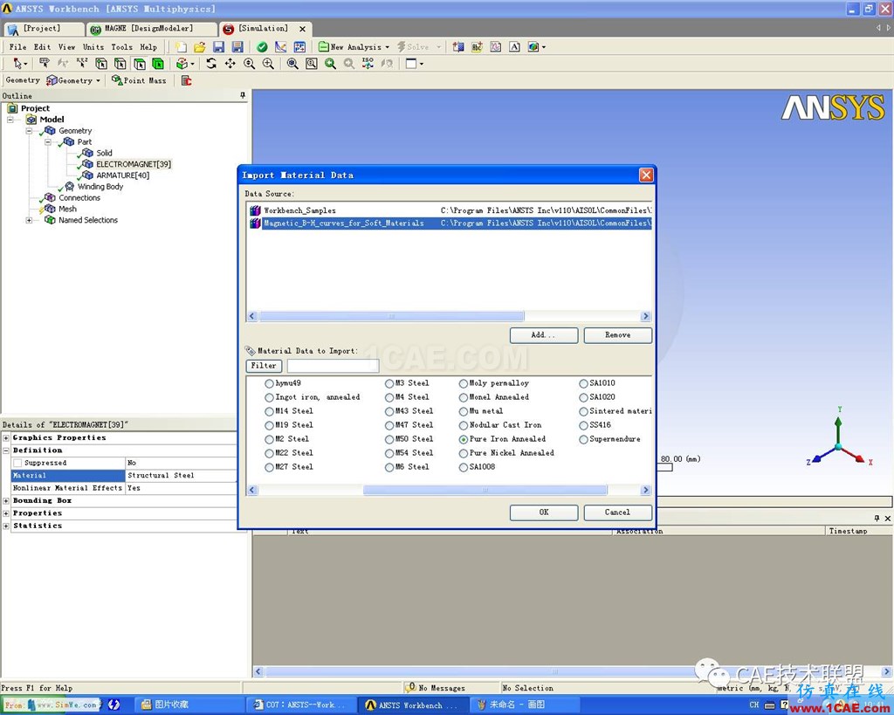Choose the Pure Nickel Annealed option
The height and width of the screenshot is (715, 894).
pyautogui.click(x=464, y=453)
